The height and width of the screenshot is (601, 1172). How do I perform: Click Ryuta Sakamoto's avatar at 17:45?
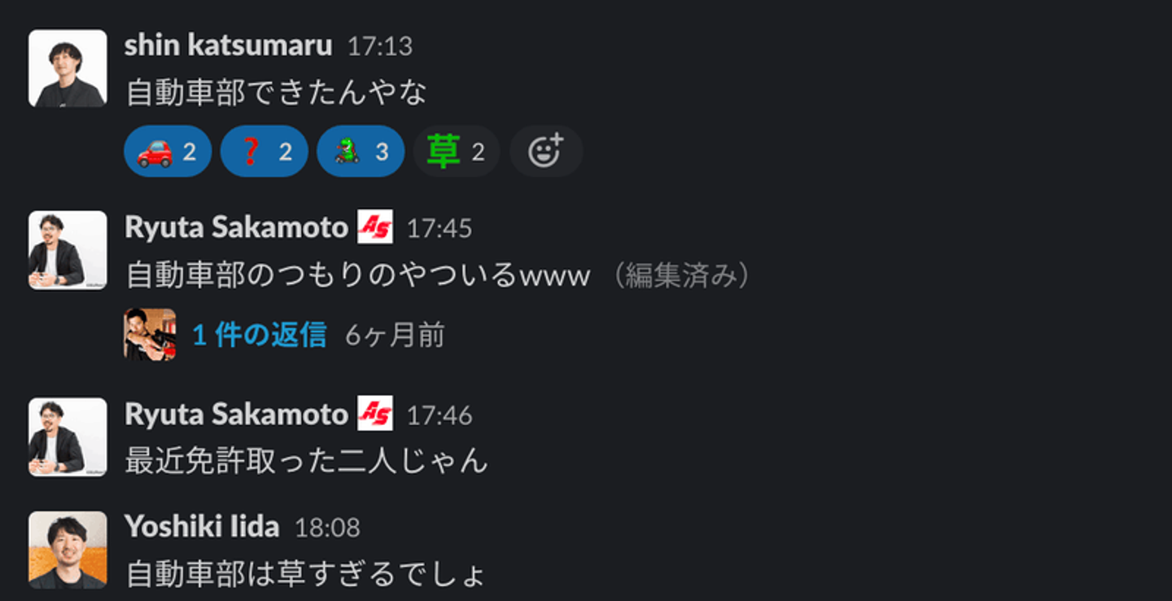tap(68, 250)
